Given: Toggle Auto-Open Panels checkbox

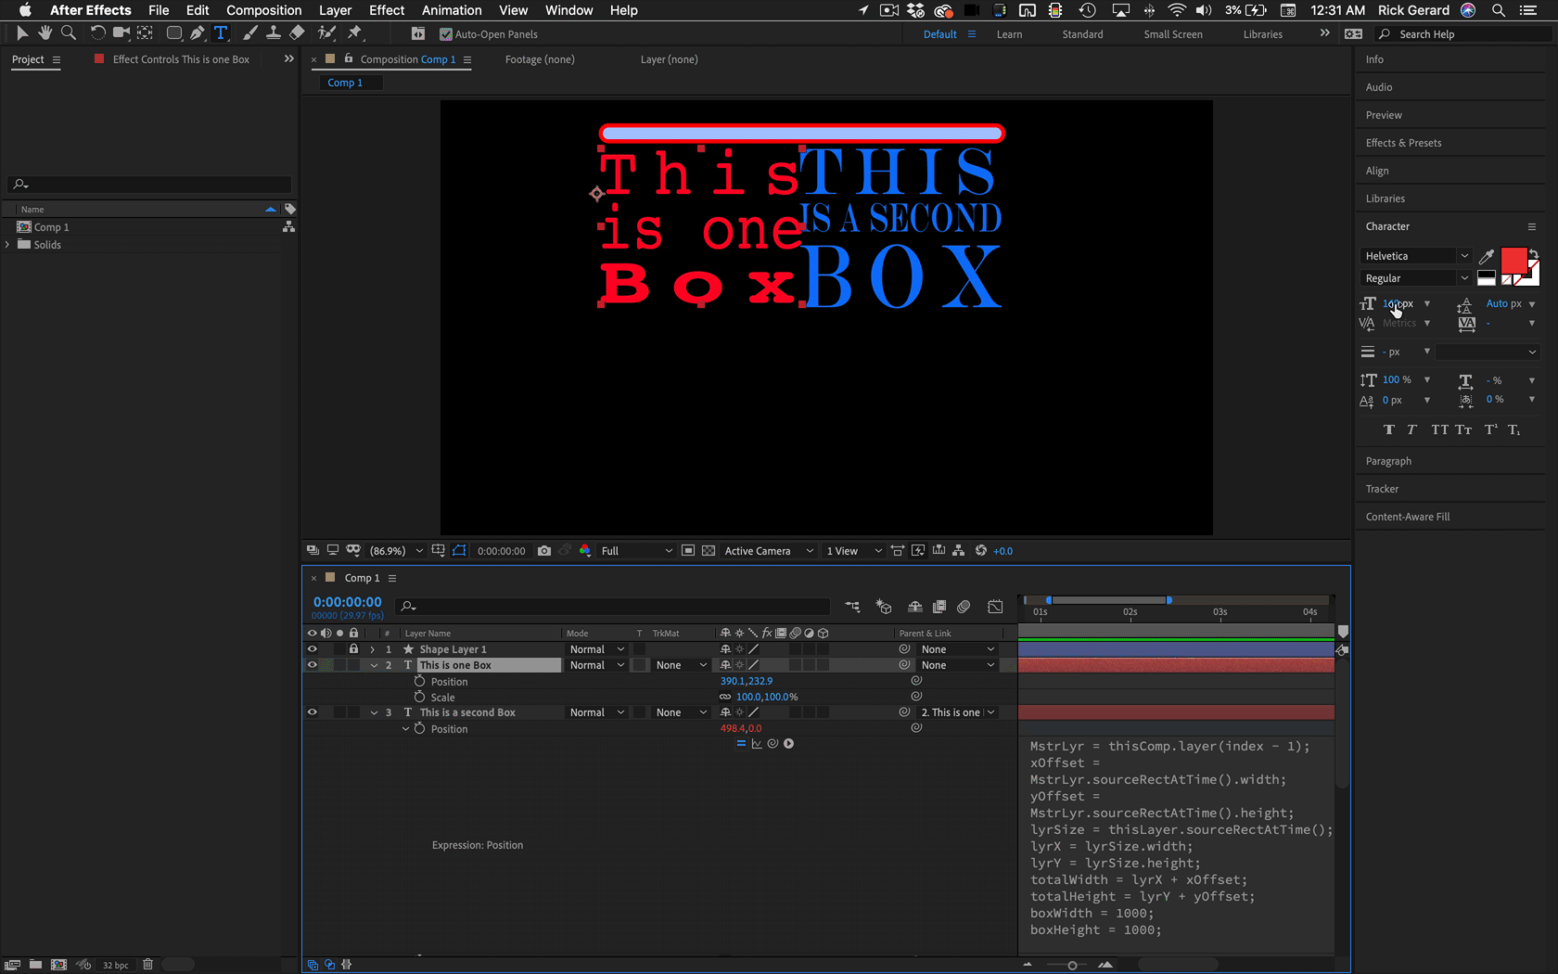Looking at the screenshot, I should coord(446,34).
